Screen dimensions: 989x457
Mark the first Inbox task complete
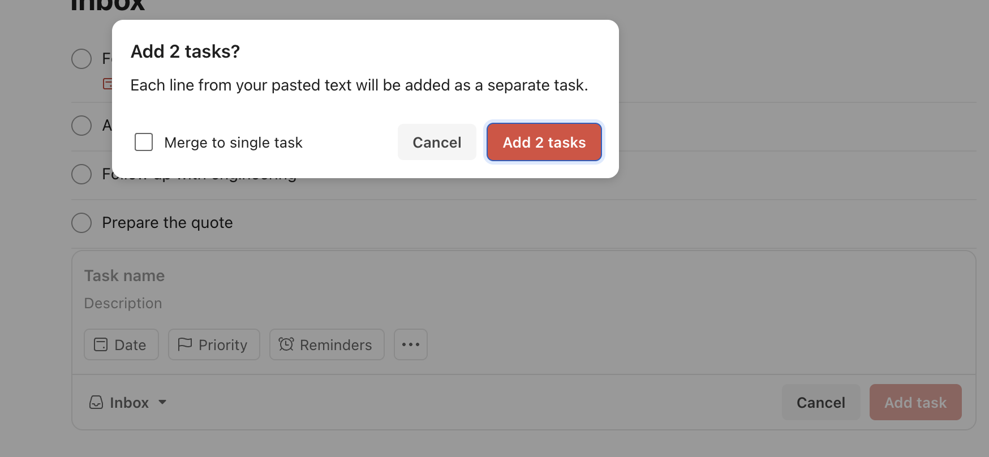(x=81, y=59)
